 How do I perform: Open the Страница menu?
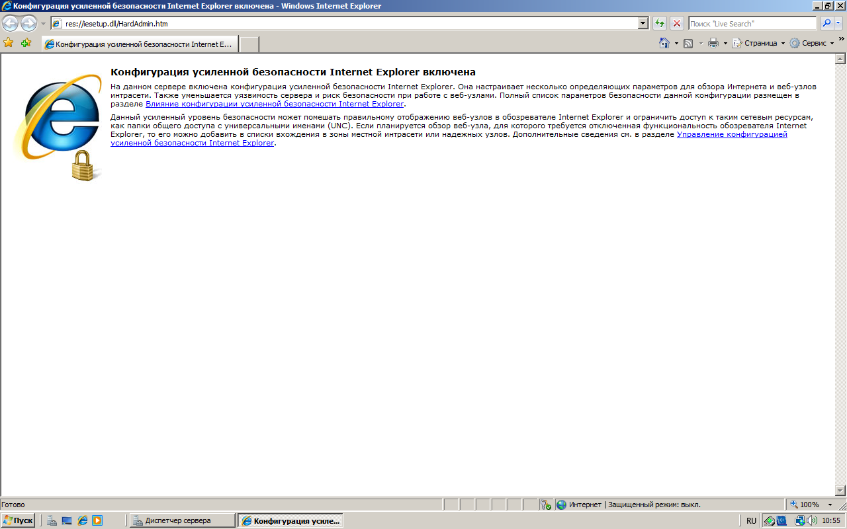[758, 43]
